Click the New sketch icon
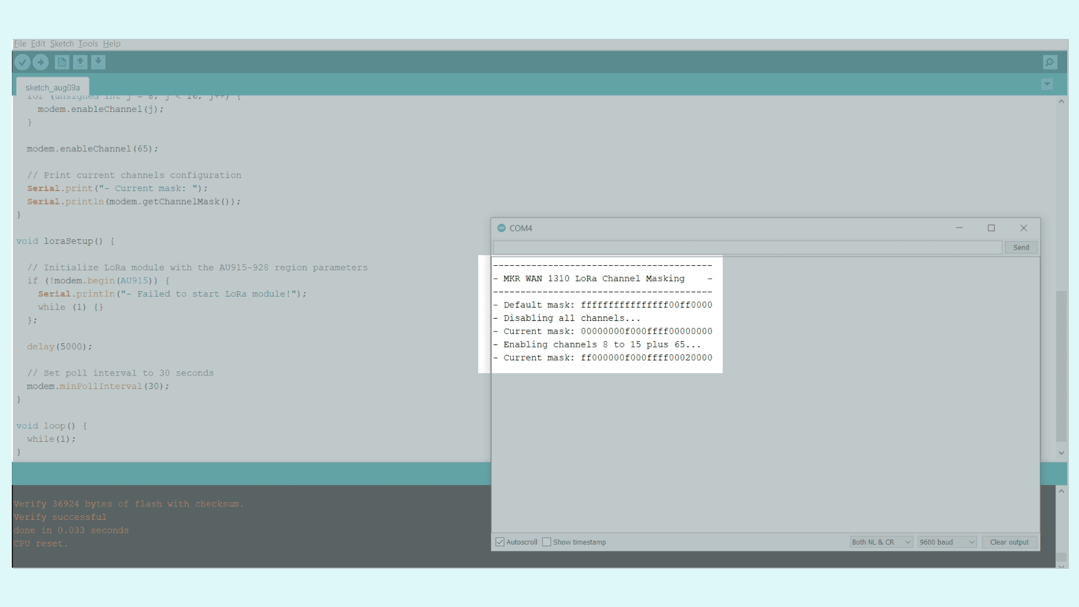The width and height of the screenshot is (1079, 607). [x=62, y=62]
